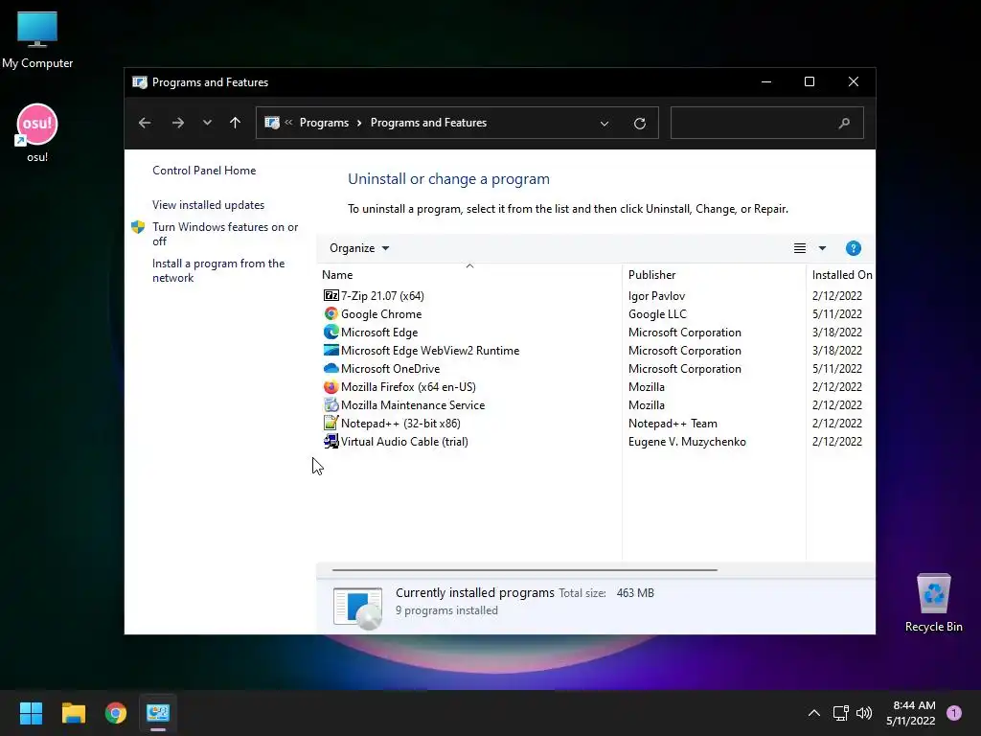Click the Google Chrome icon in the program list

331,313
